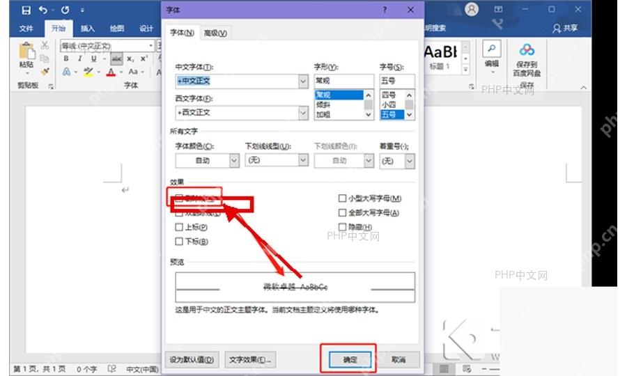Collapse the ribbon with the chevron

tap(584, 87)
